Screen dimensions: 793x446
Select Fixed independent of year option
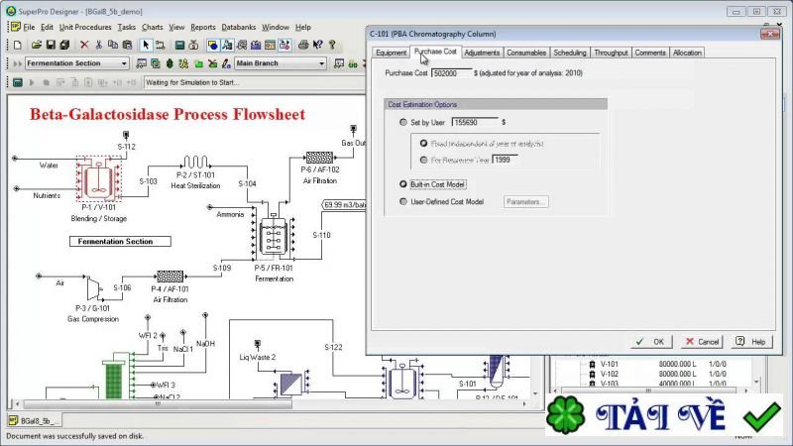click(424, 143)
